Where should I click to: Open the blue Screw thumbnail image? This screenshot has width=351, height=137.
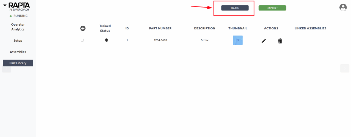click(238, 40)
